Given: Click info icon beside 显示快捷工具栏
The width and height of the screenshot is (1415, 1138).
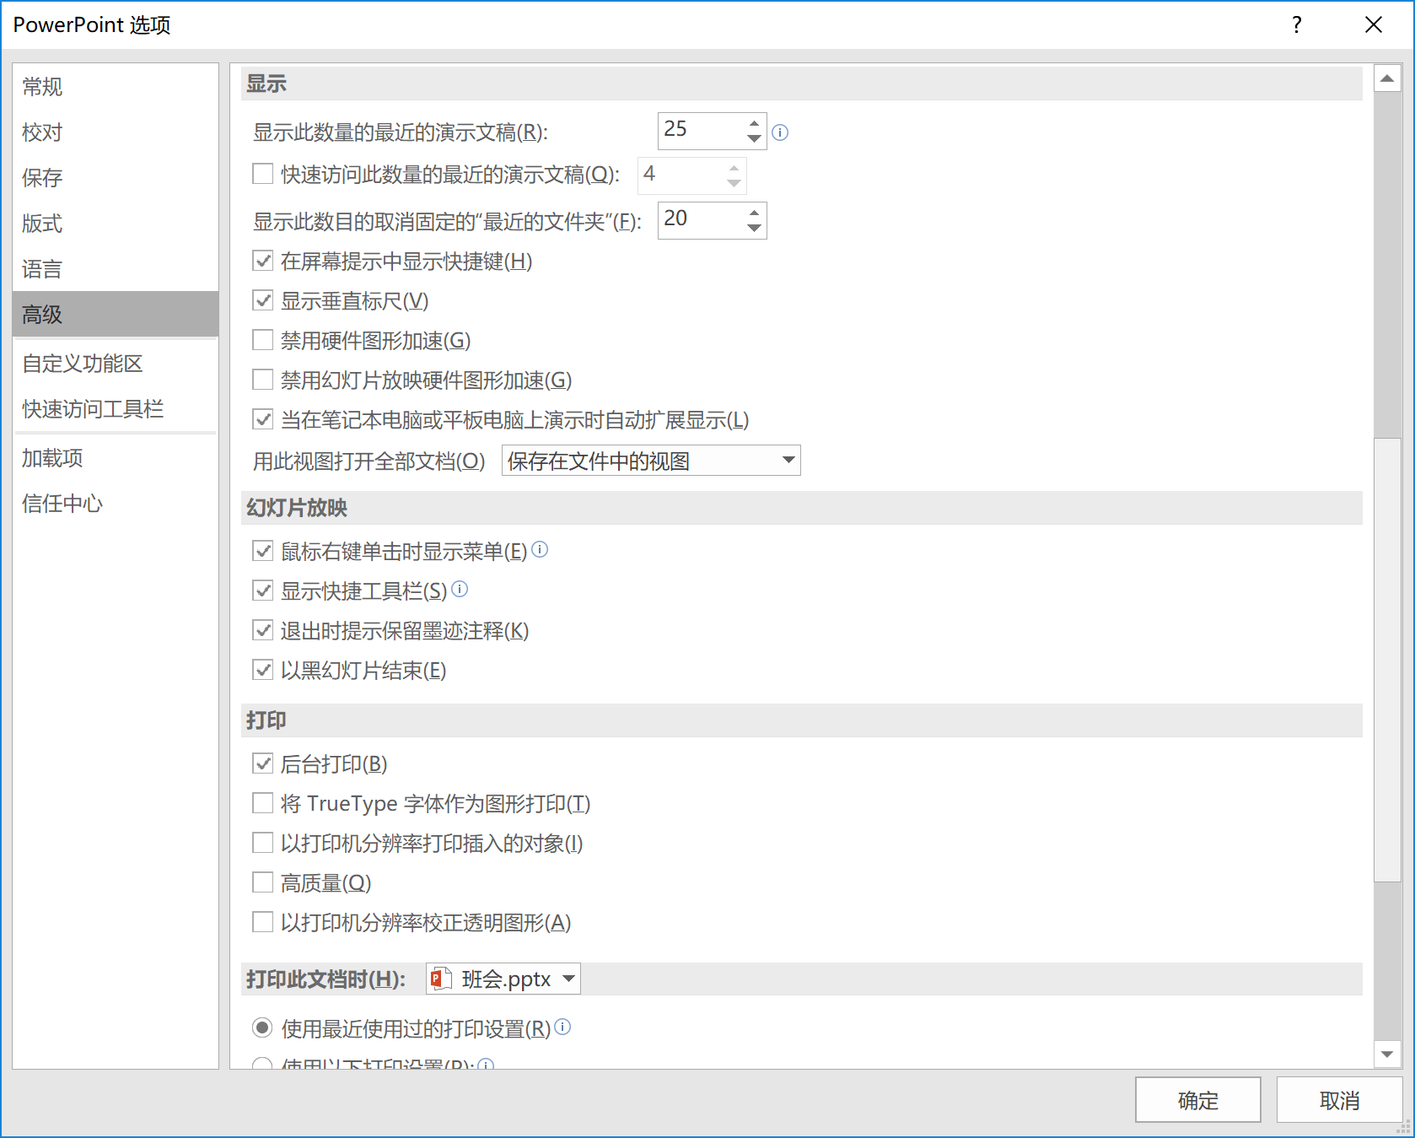Looking at the screenshot, I should tap(460, 589).
